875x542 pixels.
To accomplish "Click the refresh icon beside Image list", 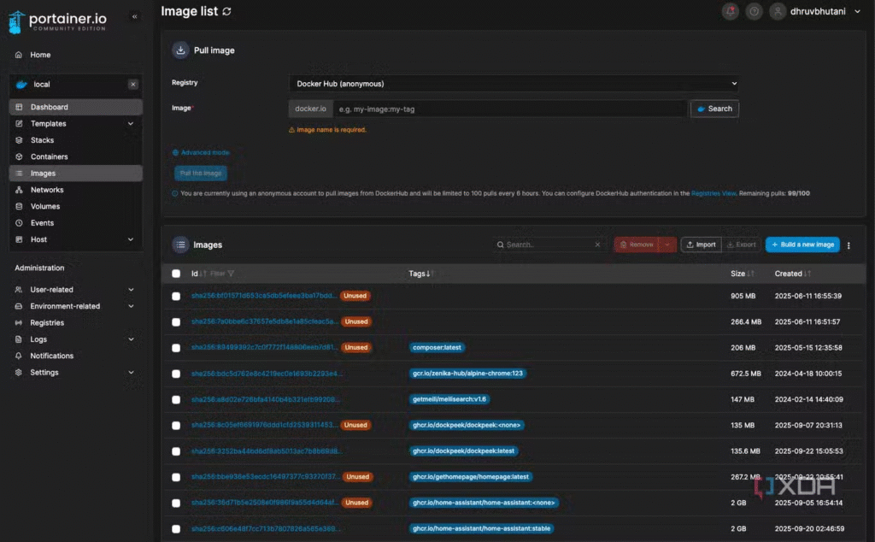I will tap(226, 11).
